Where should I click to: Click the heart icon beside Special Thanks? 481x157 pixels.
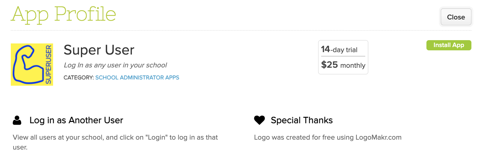point(259,120)
